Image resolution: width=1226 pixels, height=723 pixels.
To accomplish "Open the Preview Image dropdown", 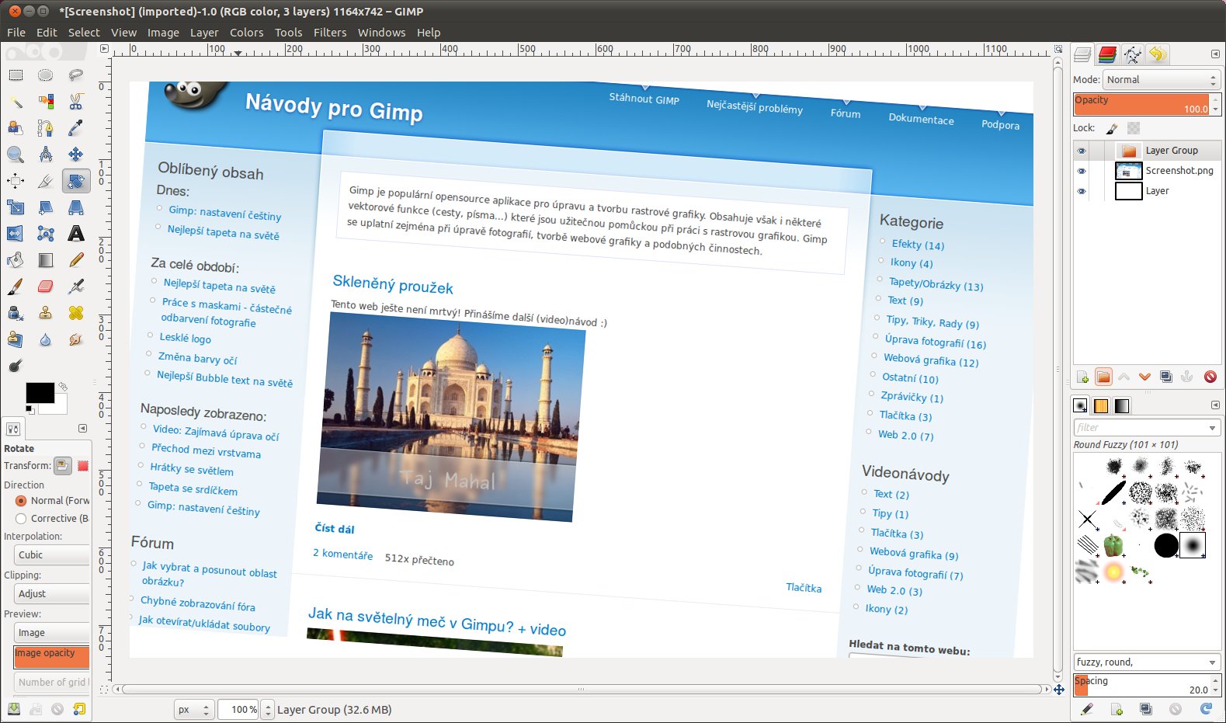I will (51, 633).
